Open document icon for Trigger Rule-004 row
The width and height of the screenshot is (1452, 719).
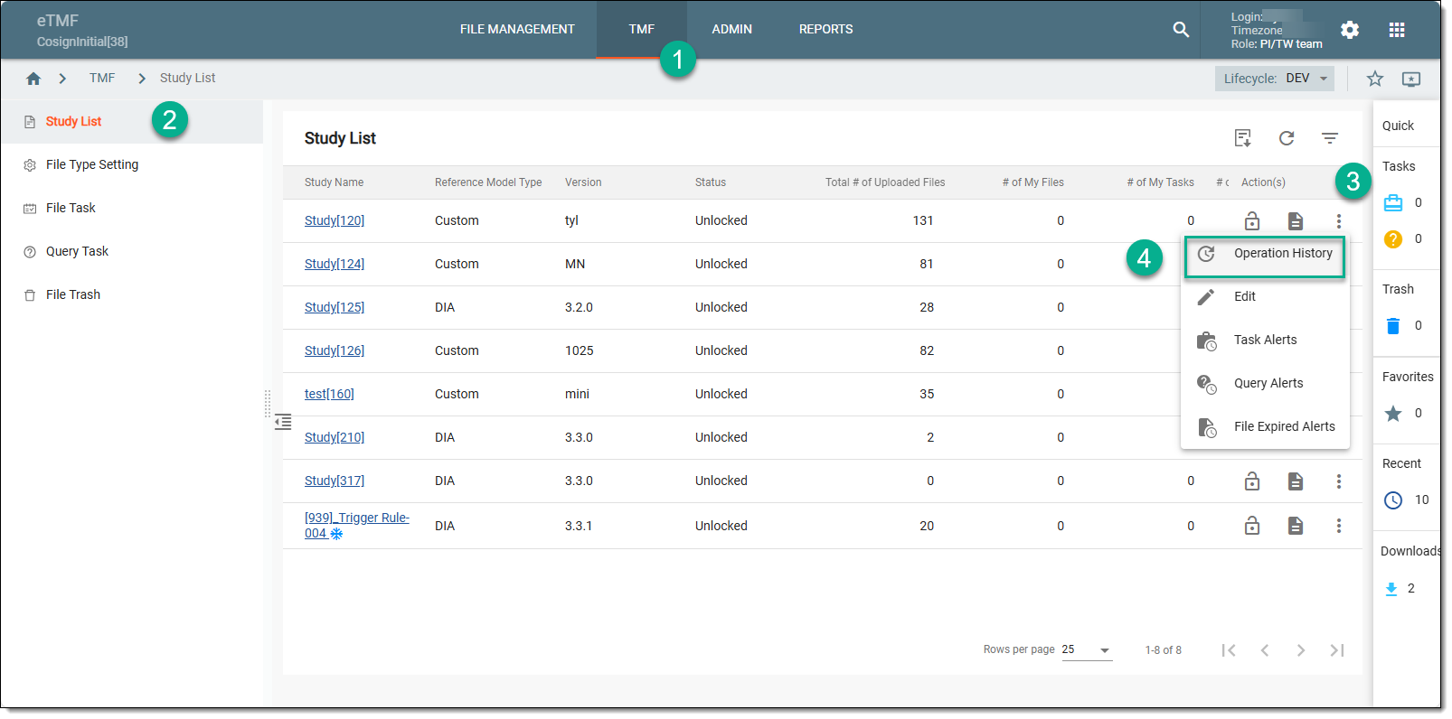tap(1296, 526)
